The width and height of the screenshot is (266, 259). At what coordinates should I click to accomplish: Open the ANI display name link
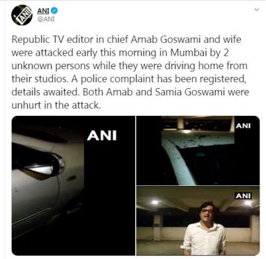43,10
